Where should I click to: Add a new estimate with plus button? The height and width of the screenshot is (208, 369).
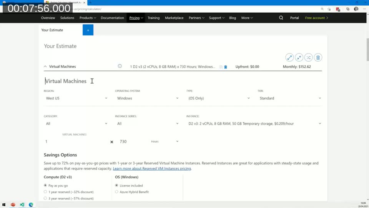coord(88,30)
